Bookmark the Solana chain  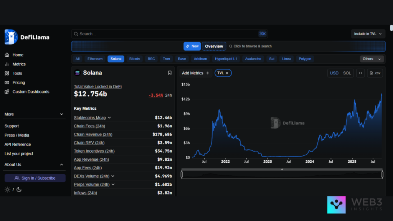170,73
